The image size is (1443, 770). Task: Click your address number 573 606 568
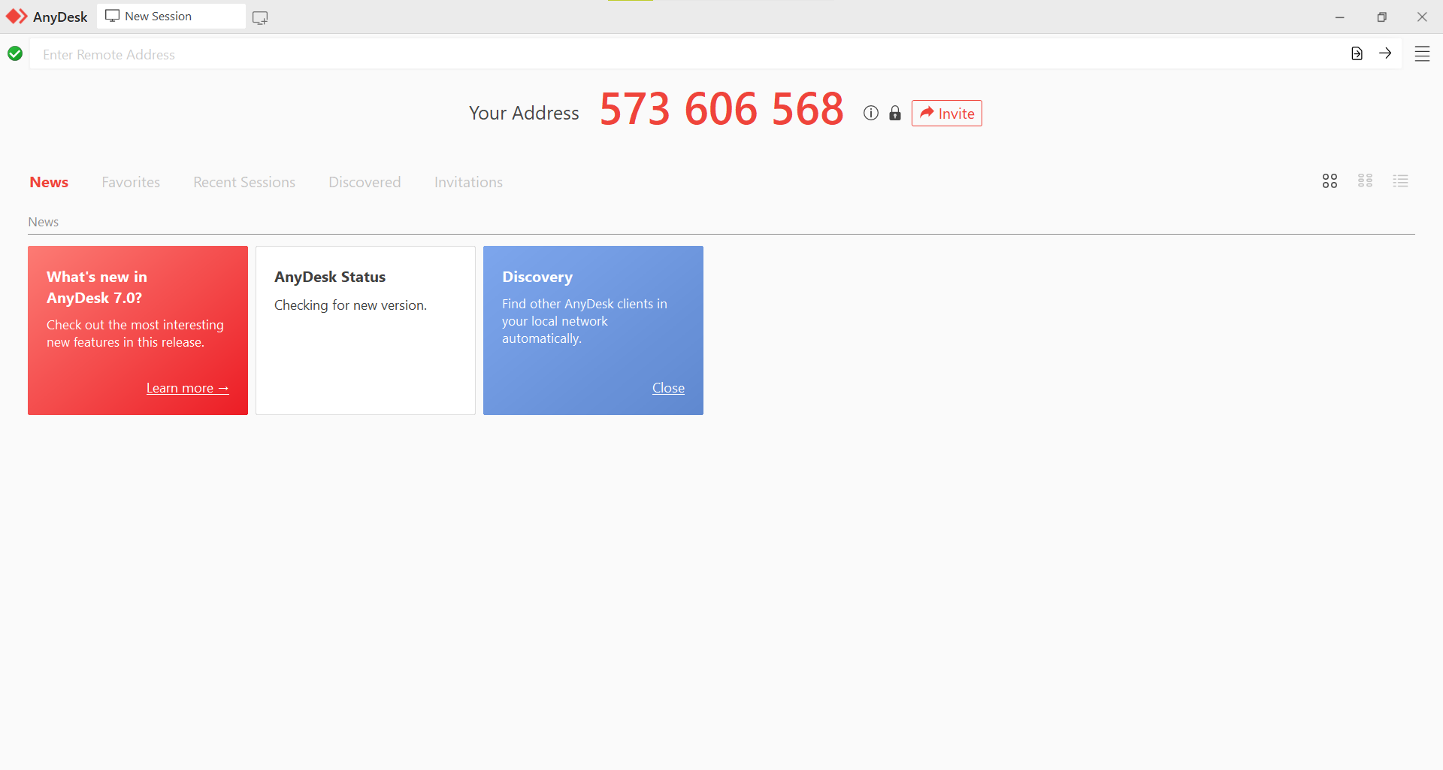(721, 109)
